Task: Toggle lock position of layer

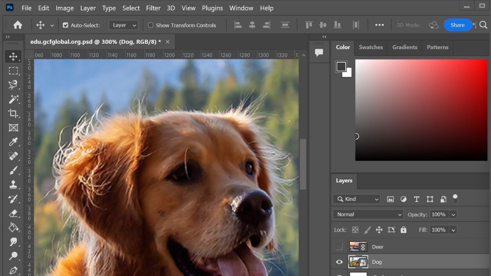Action: point(379,230)
